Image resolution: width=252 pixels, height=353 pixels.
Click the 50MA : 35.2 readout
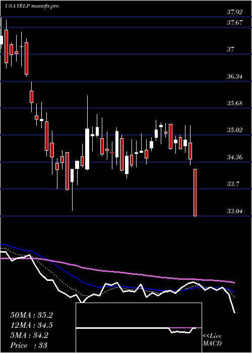tap(31, 315)
